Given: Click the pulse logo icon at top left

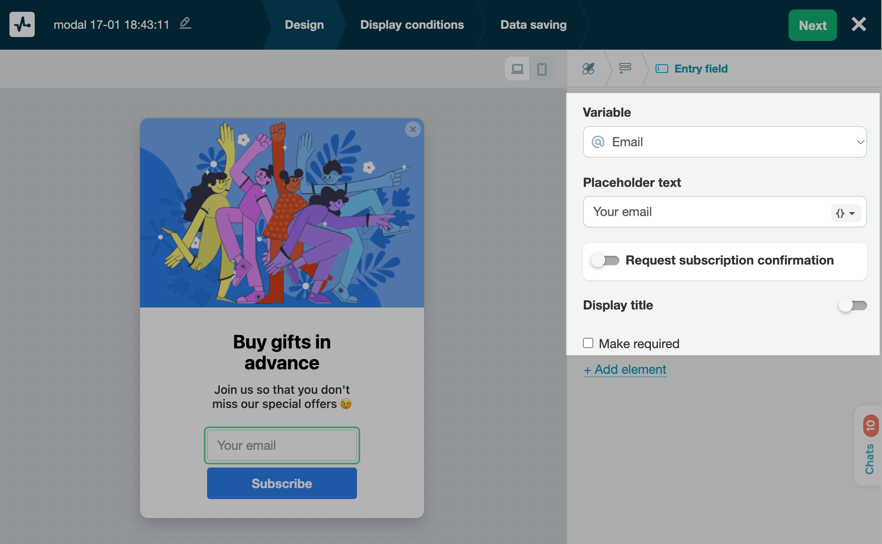Looking at the screenshot, I should click(x=22, y=24).
